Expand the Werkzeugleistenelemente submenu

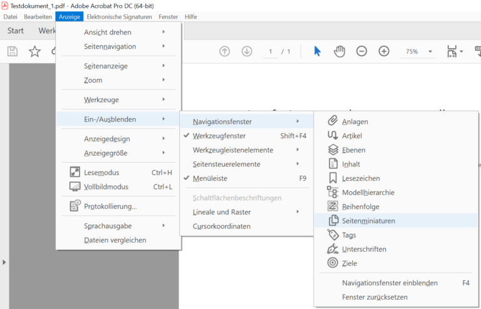tap(246, 149)
